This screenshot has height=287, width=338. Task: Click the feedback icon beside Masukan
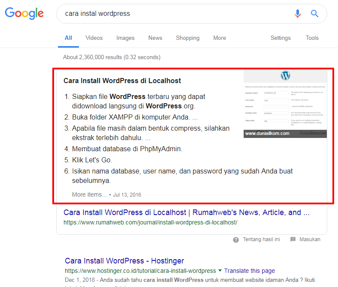point(293,239)
